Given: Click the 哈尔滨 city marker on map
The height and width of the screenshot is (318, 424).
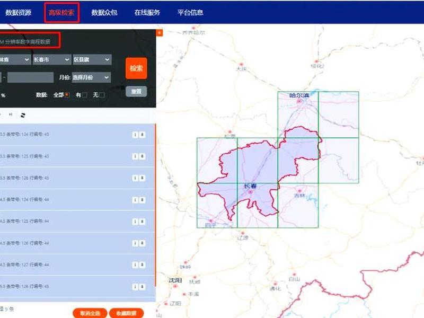Looking at the screenshot, I should (299, 101).
